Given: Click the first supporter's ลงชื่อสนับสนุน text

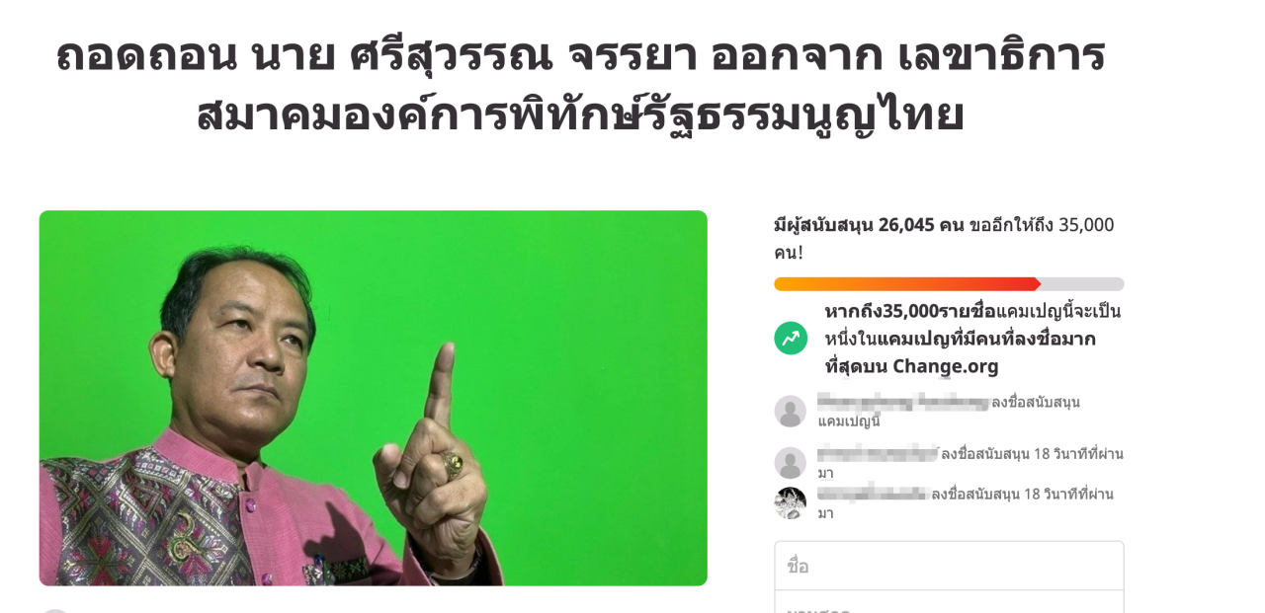Looking at the screenshot, I should pyautogui.click(x=1036, y=402).
